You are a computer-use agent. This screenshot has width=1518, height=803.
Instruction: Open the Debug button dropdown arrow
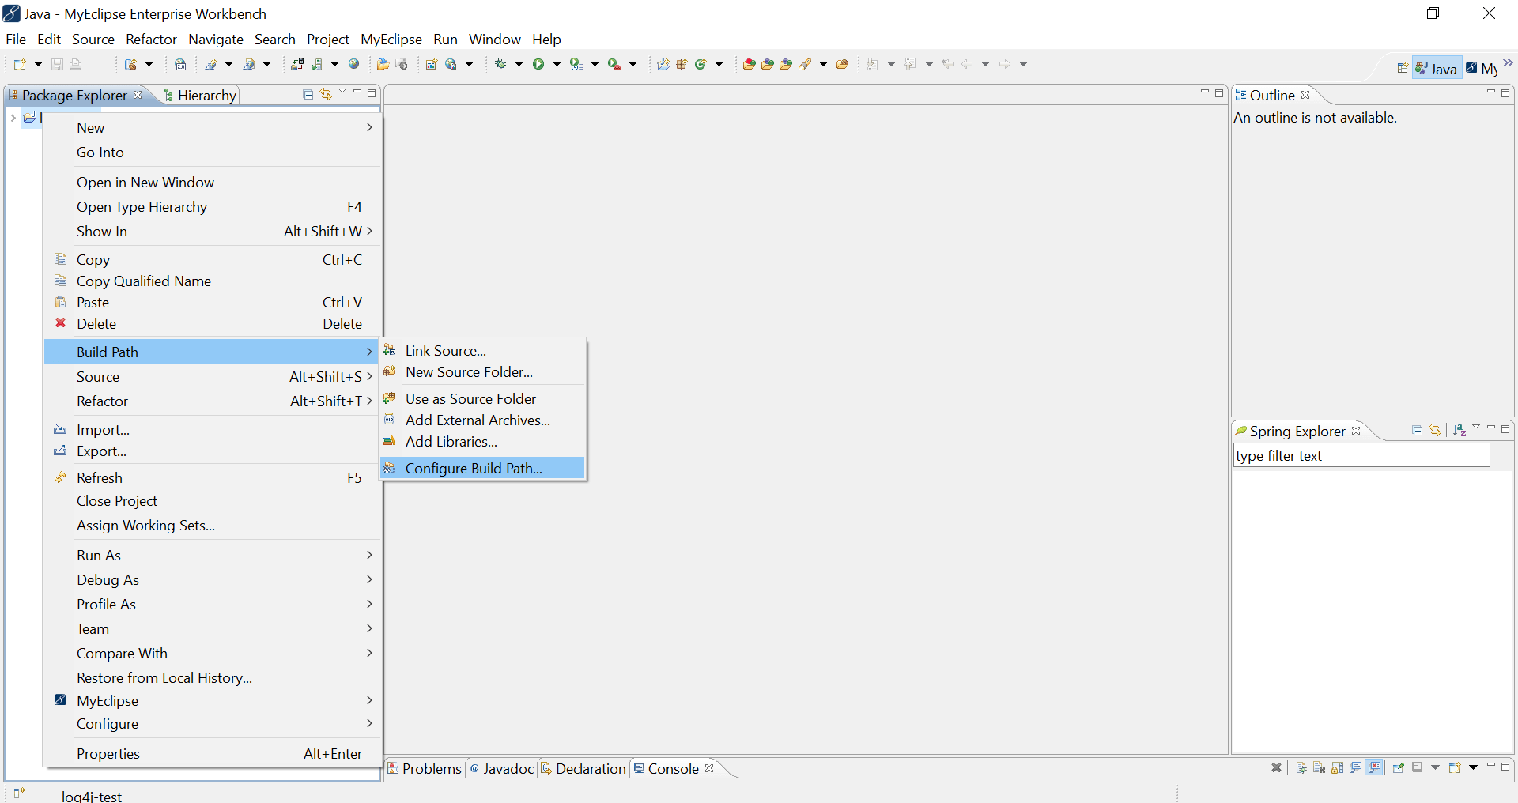tap(519, 64)
